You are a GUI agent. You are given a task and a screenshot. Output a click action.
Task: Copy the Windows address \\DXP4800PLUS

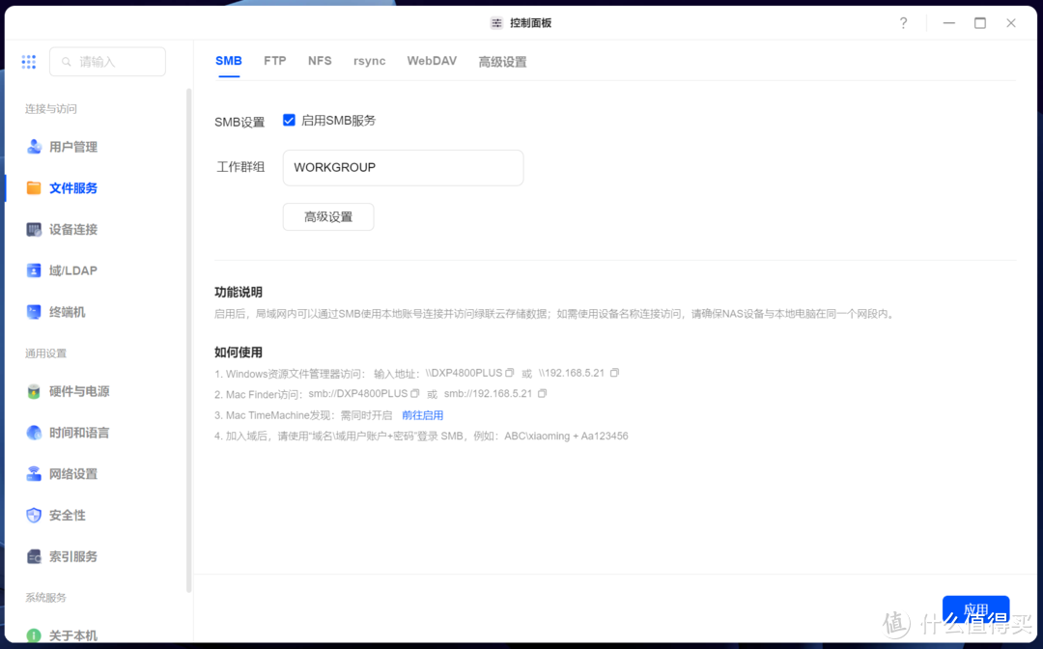click(x=509, y=372)
